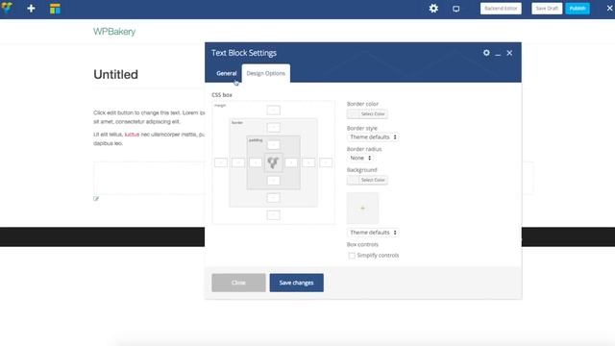Image resolution: width=615 pixels, height=346 pixels.
Task: Click the margin right input field
Action: click(326, 162)
